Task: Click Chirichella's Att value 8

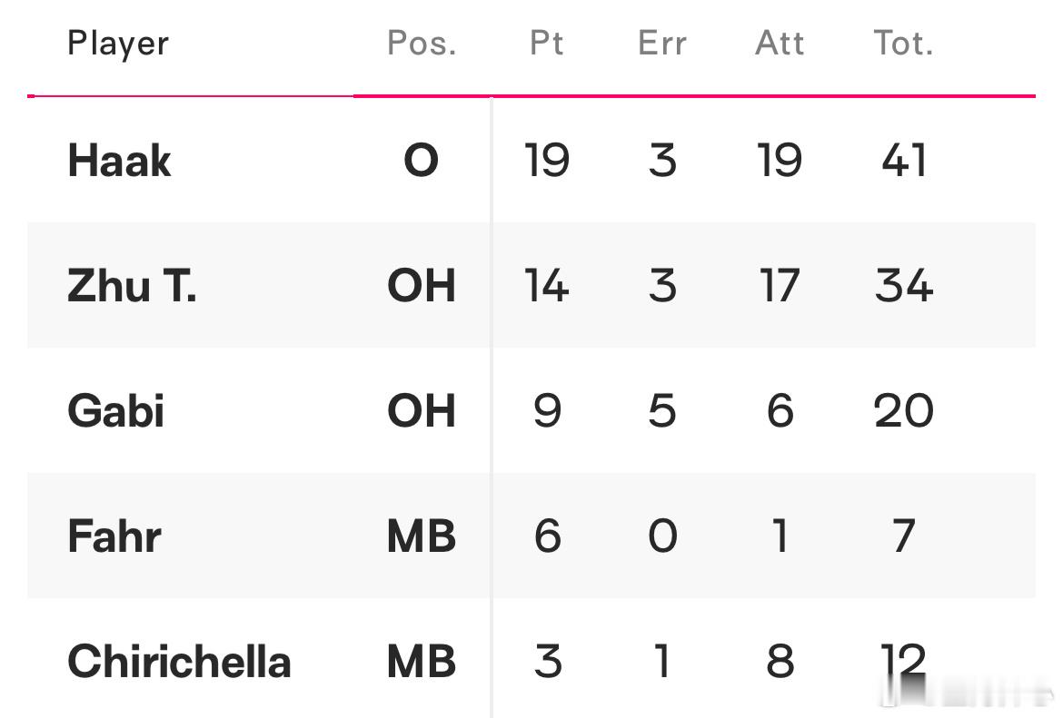Action: tap(780, 661)
